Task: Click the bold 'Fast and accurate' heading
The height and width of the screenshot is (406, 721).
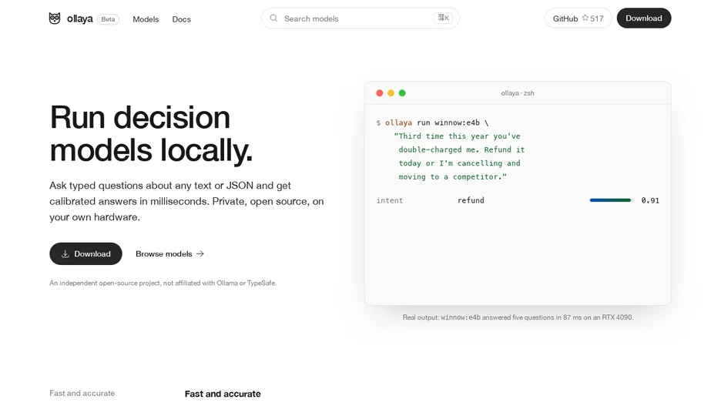Action: point(223,394)
